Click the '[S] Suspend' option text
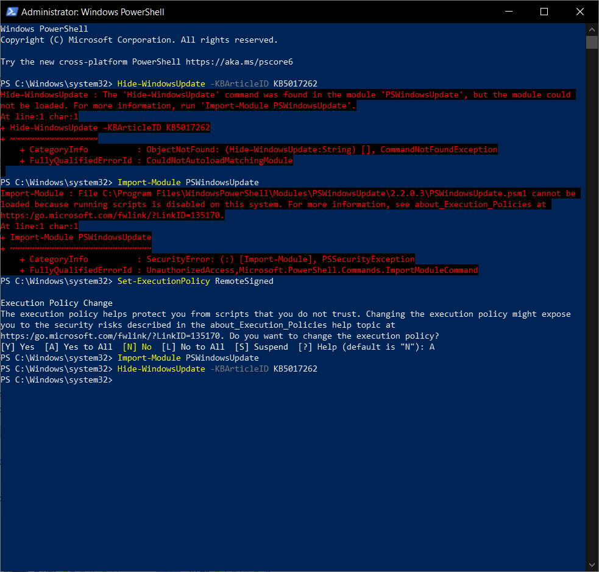 point(261,347)
